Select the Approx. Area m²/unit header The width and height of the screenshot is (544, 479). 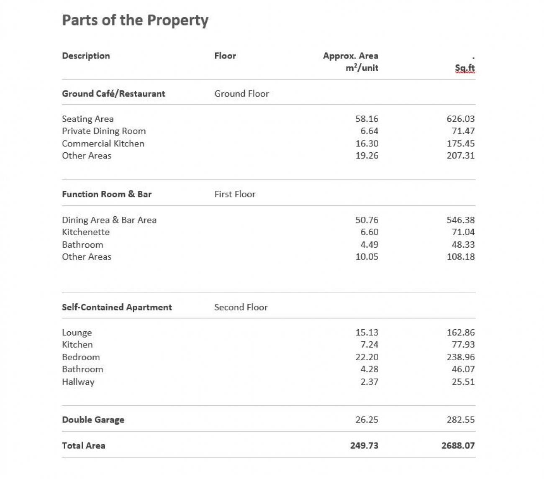[x=351, y=61]
